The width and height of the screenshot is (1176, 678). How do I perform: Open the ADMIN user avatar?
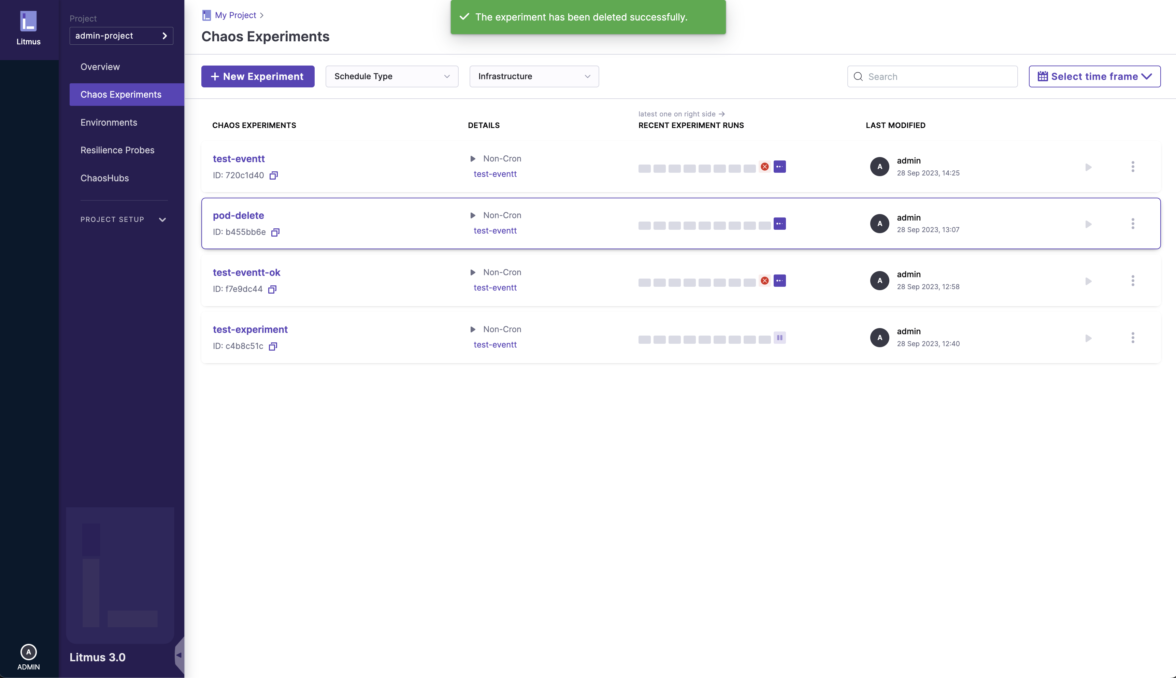(28, 652)
